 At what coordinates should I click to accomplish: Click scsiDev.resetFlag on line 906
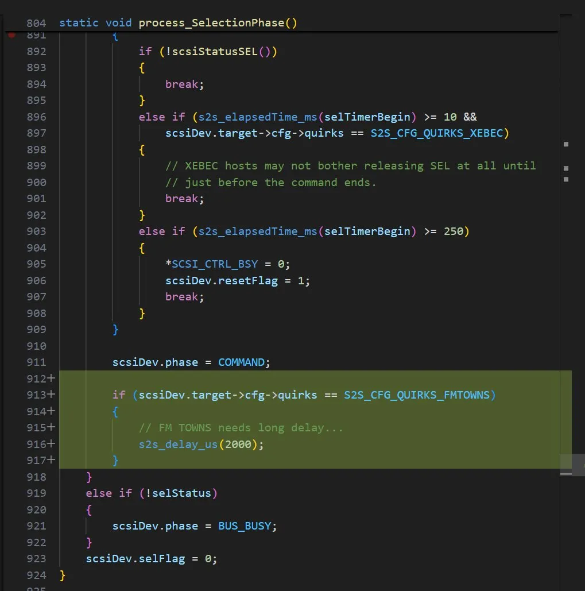coord(221,281)
